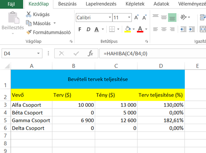This screenshot has height=153, width=206.
Task: Expand the Másolás dropdown arrow
Action: click(55, 23)
